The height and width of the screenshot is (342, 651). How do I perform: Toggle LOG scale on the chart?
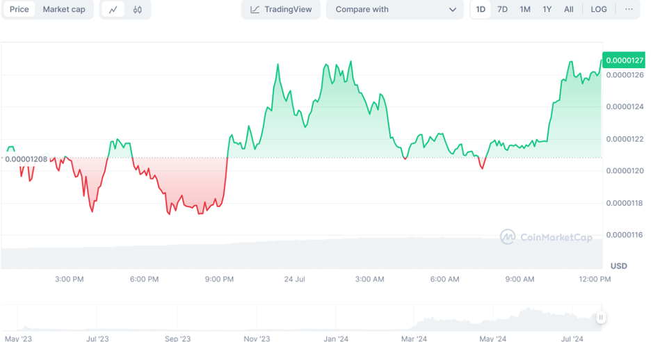click(599, 9)
